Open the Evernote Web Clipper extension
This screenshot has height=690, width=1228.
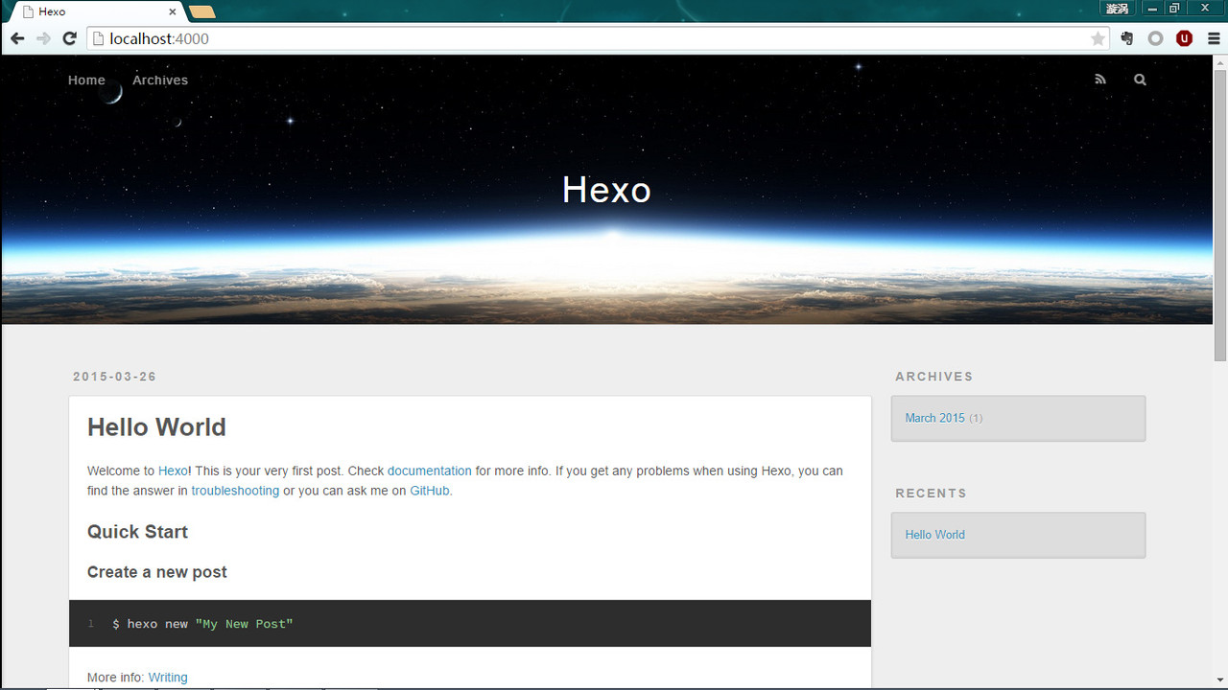1126,38
